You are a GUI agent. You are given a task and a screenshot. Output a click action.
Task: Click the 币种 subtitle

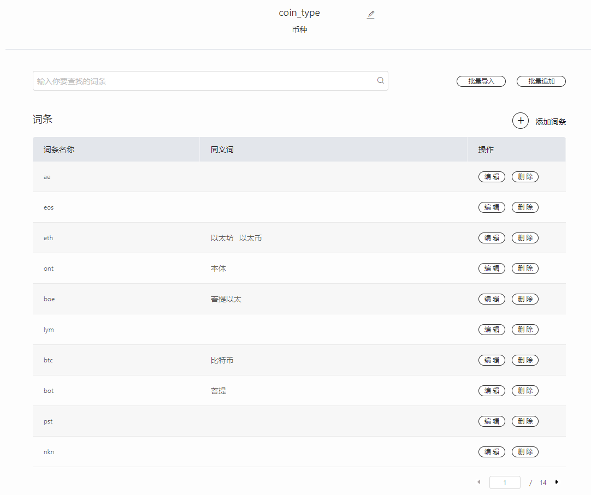[x=299, y=29]
